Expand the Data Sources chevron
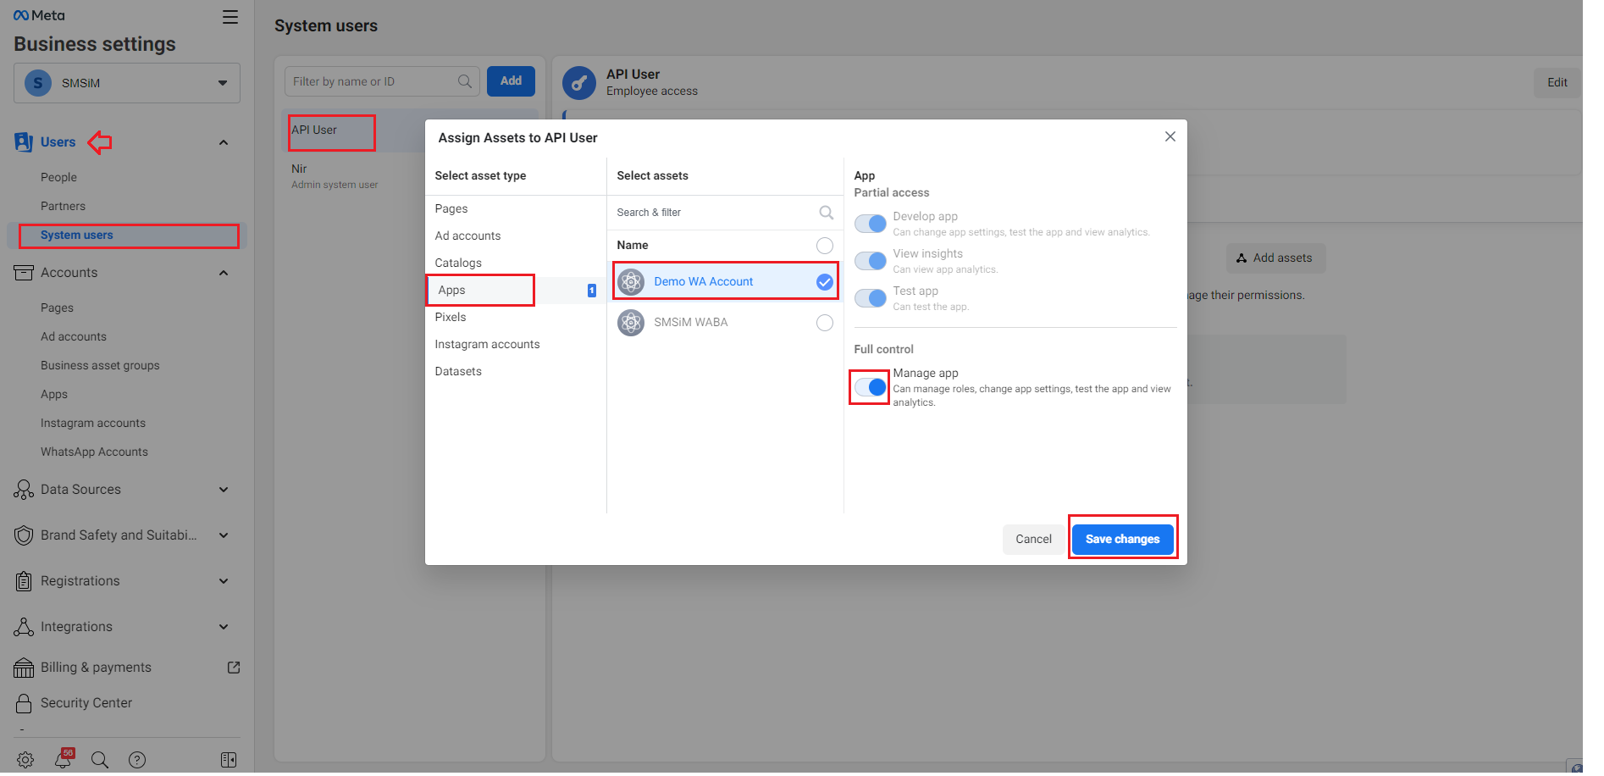This screenshot has height=776, width=1604. coord(224,490)
